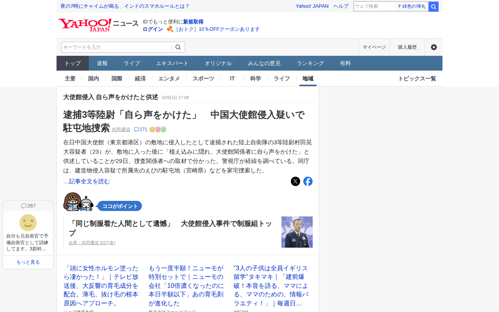Select the IT category

(x=232, y=78)
